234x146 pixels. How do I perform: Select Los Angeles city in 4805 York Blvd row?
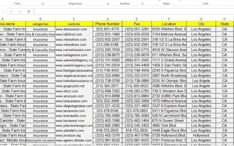pos(201,126)
